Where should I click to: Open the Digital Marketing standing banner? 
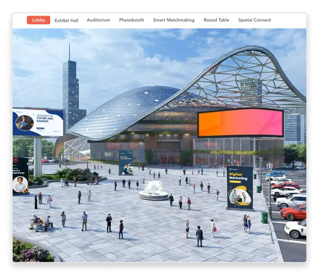tap(240, 187)
